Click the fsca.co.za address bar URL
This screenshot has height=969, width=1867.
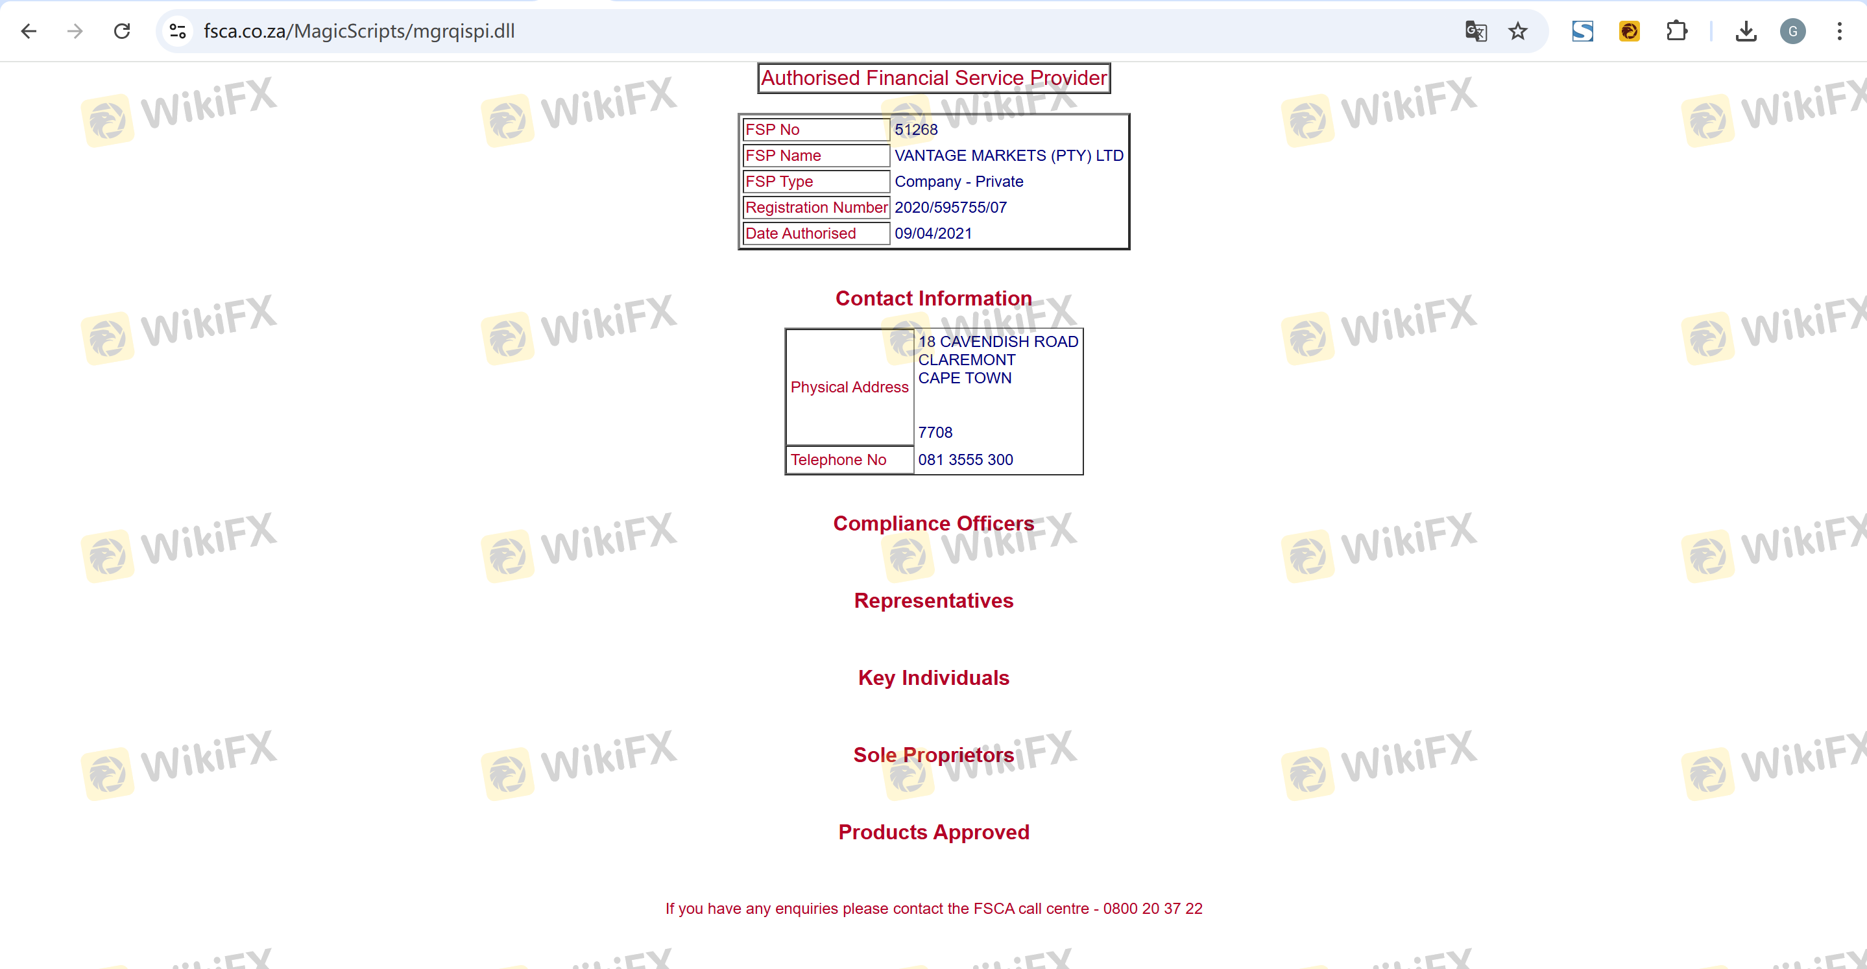pyautogui.click(x=359, y=31)
